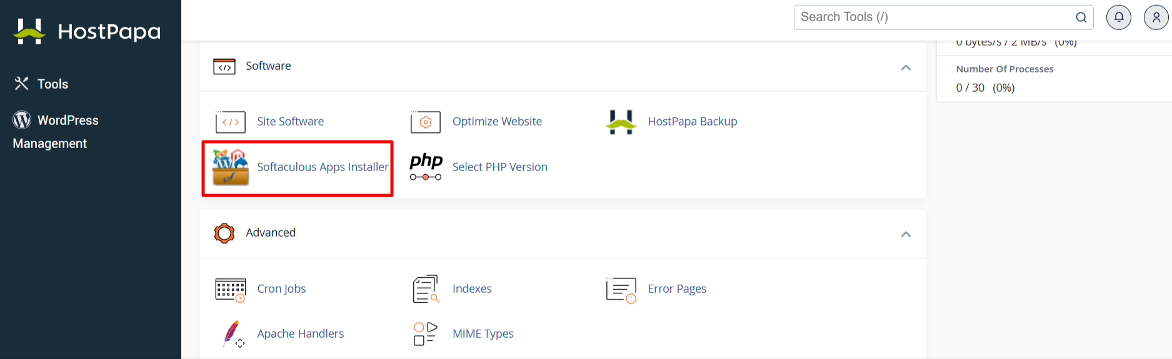Click the Optimize Website icon
Viewport: 1172px width, 359px height.
point(426,122)
